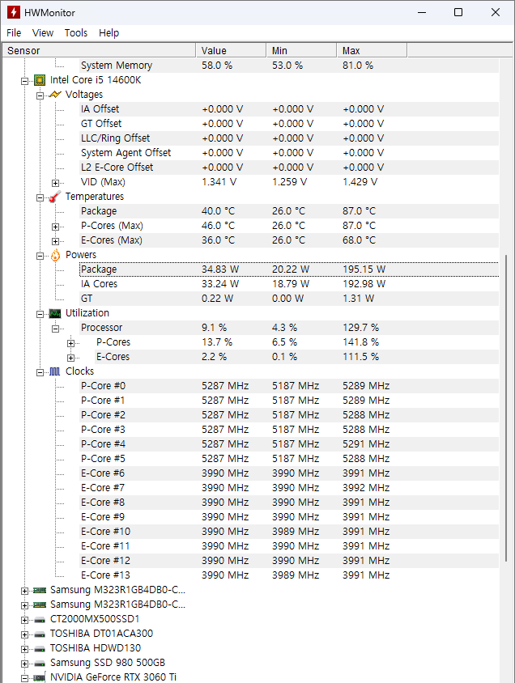Open the File menu

[14, 32]
